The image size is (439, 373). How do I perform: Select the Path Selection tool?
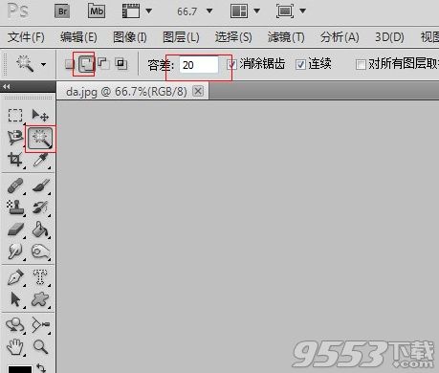pos(15,299)
